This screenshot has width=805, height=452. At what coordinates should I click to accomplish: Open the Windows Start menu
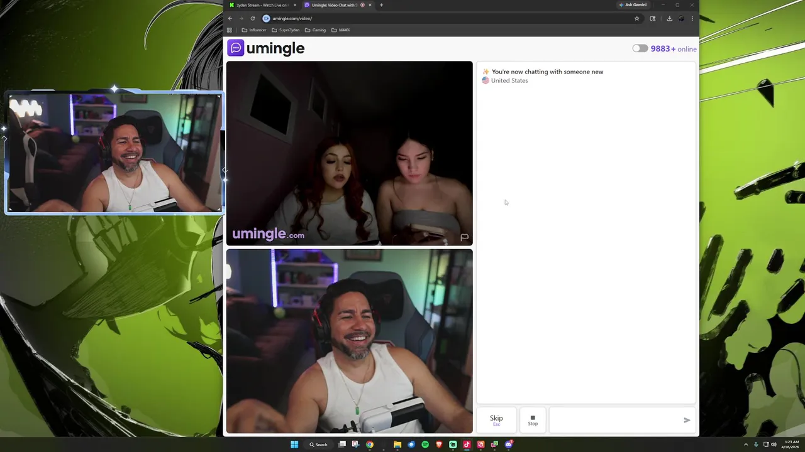(294, 444)
